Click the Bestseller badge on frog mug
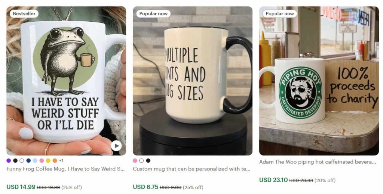The height and width of the screenshot is (194, 383). point(24,14)
